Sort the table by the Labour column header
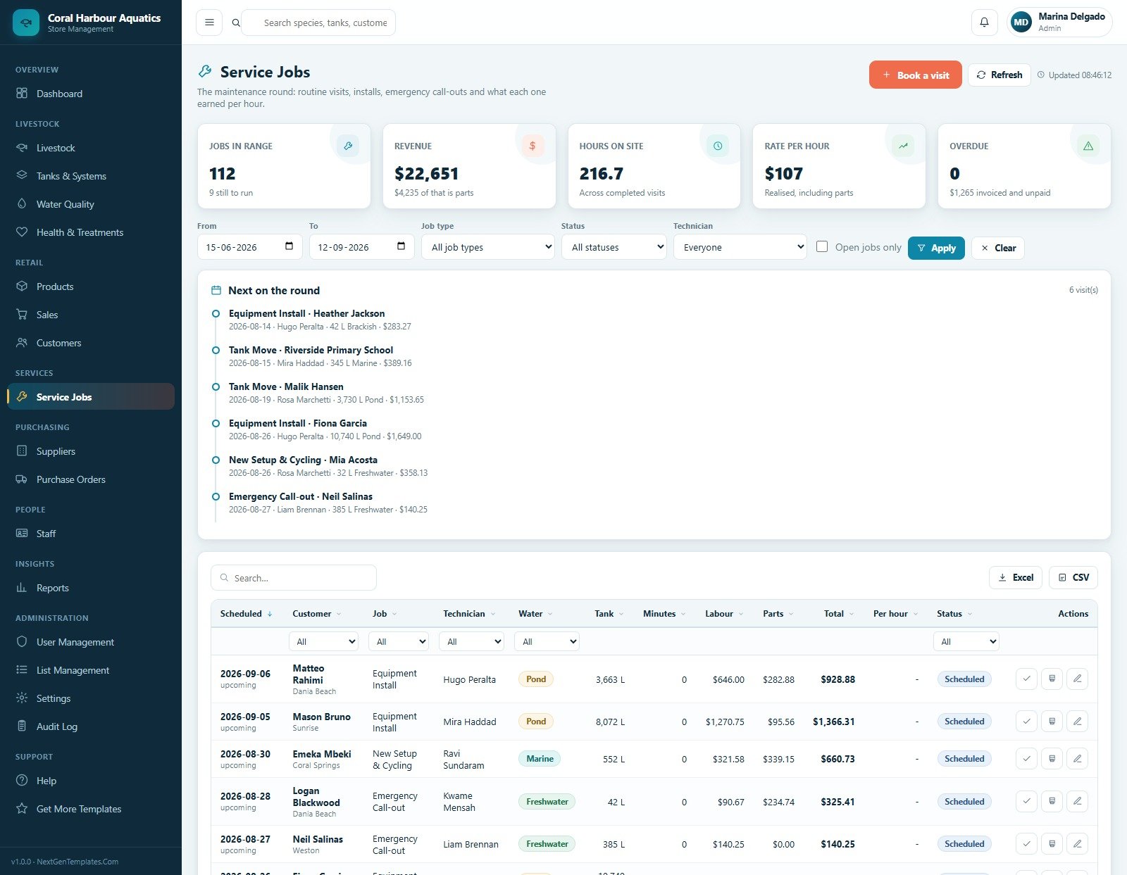 [724, 614]
